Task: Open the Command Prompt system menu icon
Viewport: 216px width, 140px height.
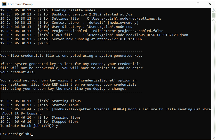Action: [x=4, y=4]
